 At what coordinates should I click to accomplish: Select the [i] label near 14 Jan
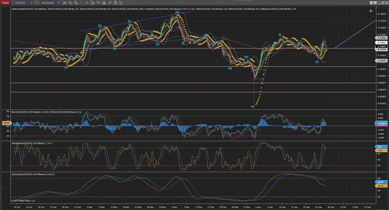click(x=280, y=34)
